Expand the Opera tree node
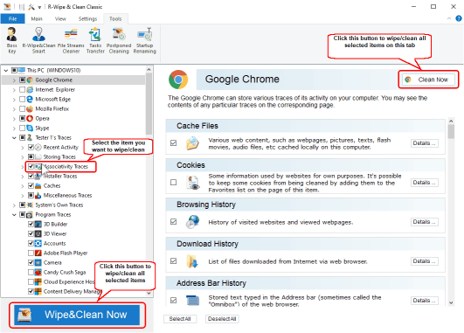This screenshot has width=464, height=333. [x=14, y=119]
